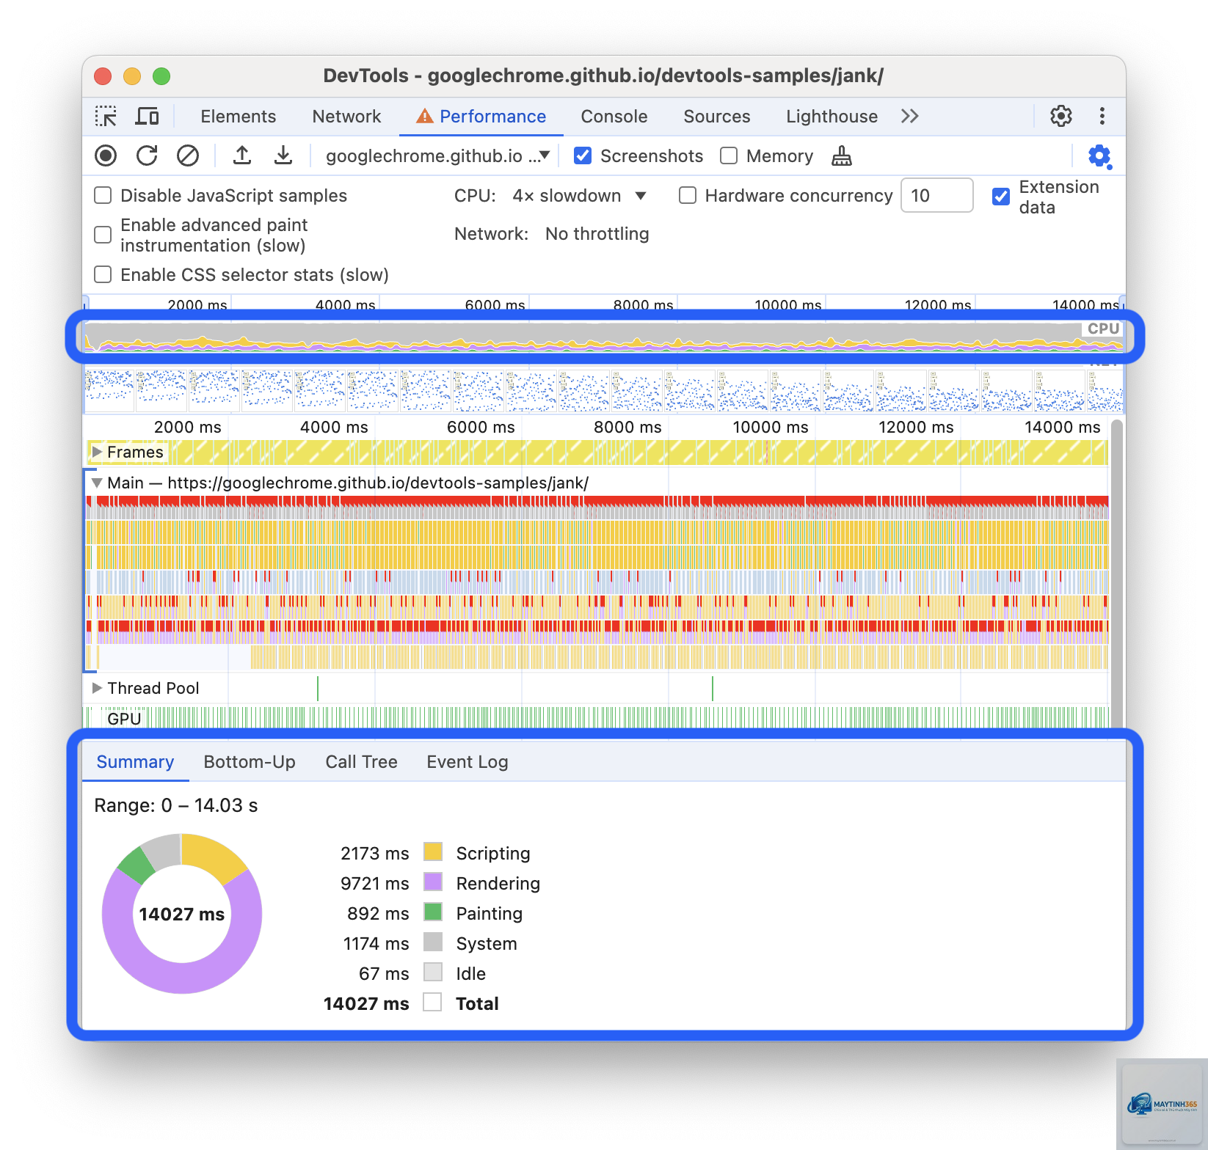Switch to the Bottom-Up tab
The width and height of the screenshot is (1208, 1150).
pos(250,762)
